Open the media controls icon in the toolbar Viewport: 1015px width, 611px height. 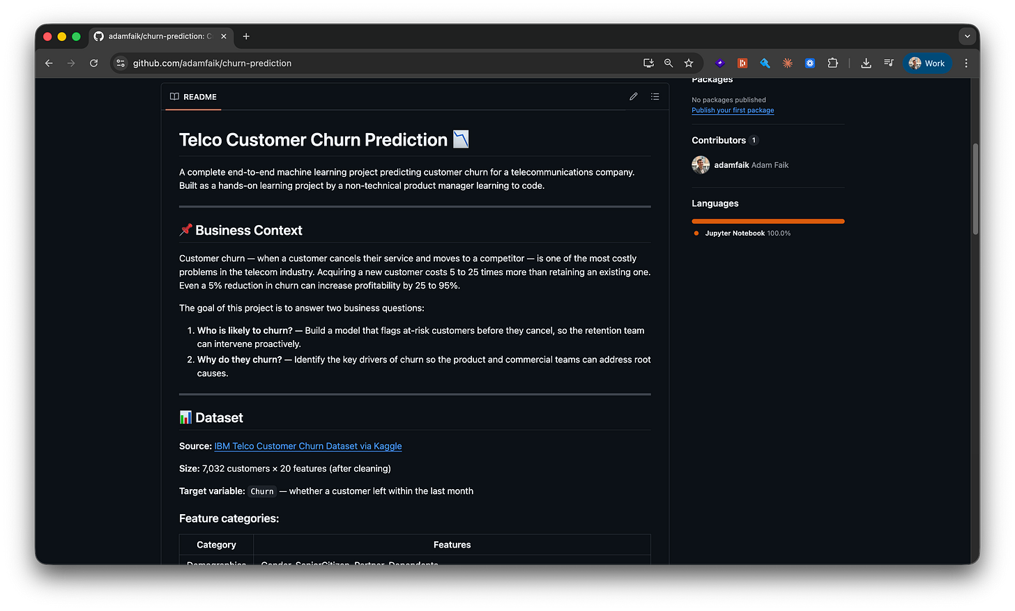(x=888, y=63)
